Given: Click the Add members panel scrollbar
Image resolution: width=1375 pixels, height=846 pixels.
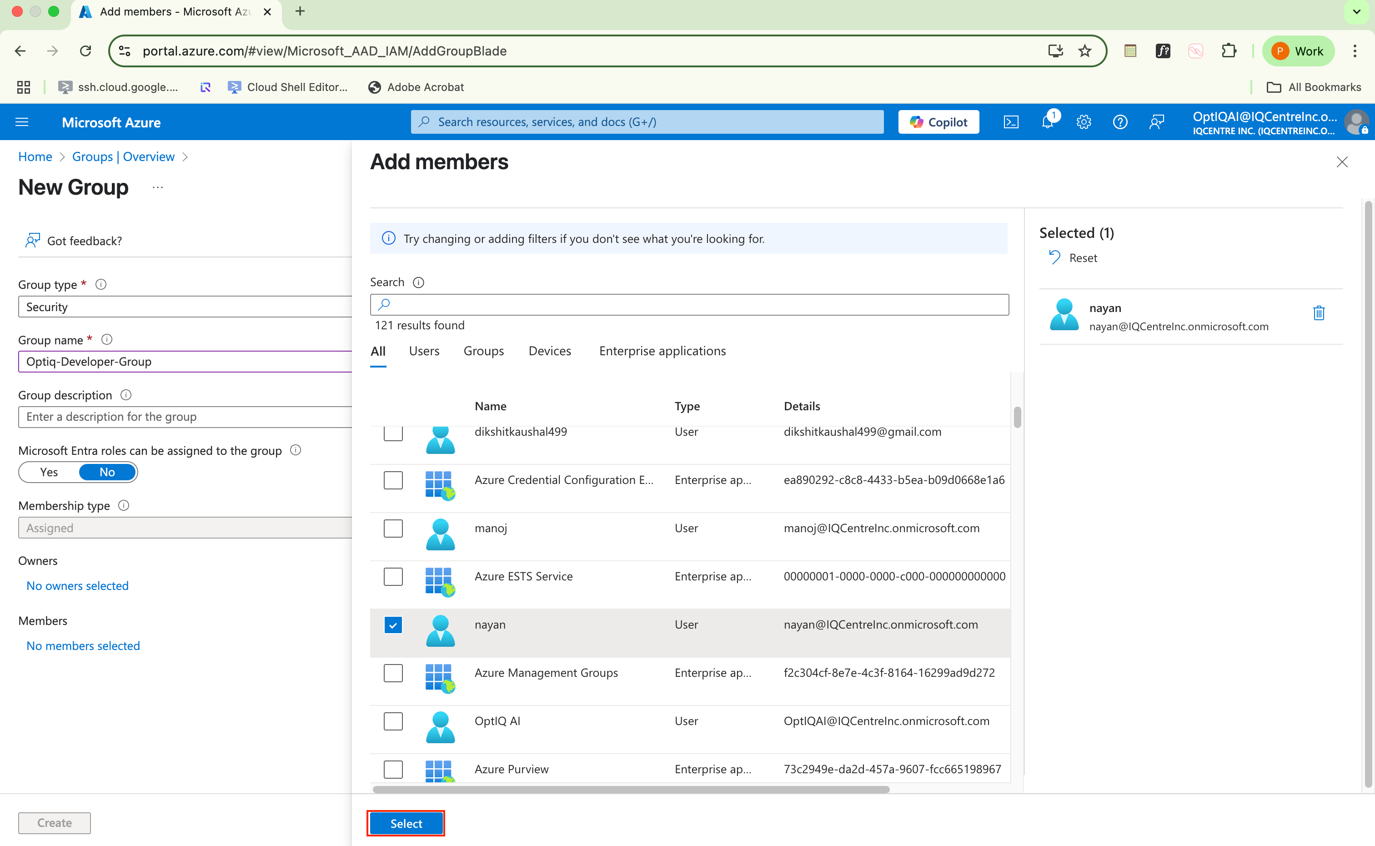Looking at the screenshot, I should point(1368,493).
